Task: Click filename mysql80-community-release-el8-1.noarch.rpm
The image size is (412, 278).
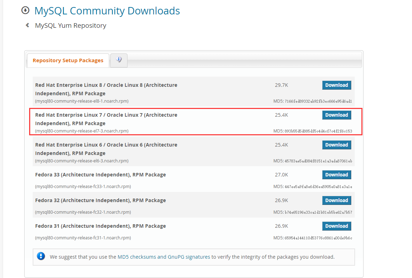Action: pos(82,101)
